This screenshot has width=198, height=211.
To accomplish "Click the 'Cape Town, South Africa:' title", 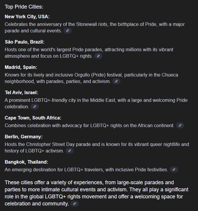I will 33,118.
